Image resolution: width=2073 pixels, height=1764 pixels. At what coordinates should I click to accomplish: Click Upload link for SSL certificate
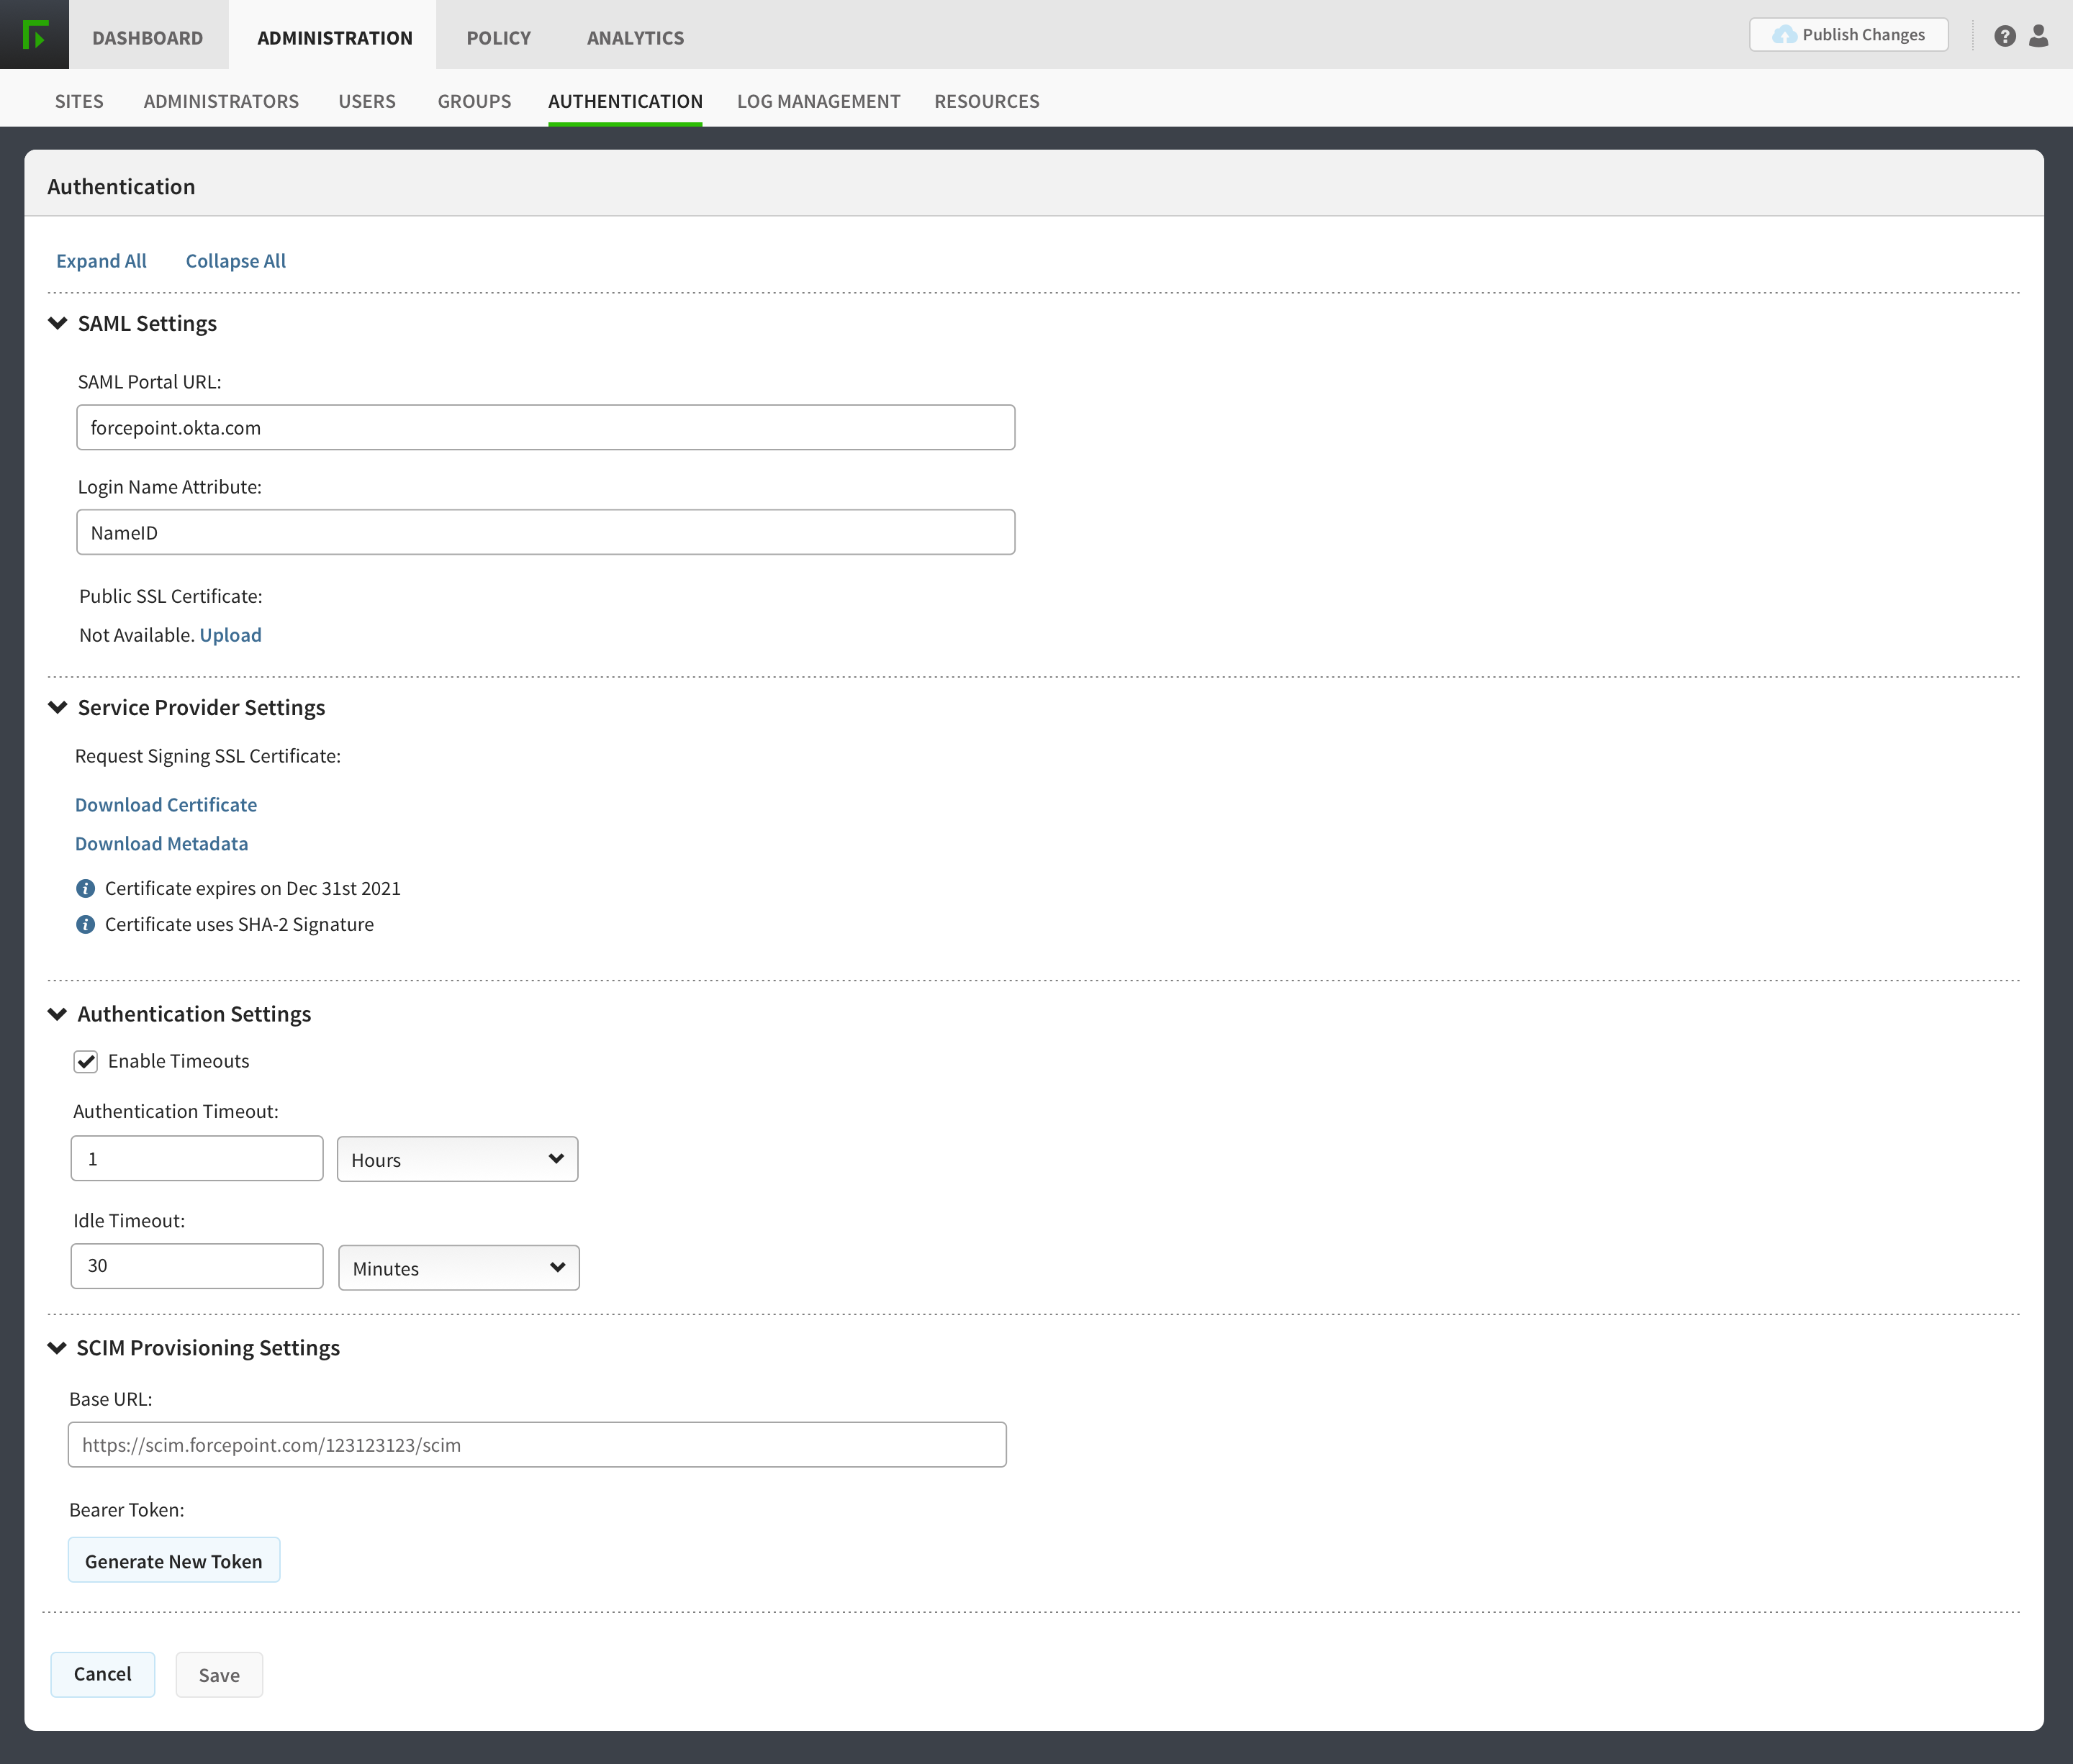click(230, 635)
